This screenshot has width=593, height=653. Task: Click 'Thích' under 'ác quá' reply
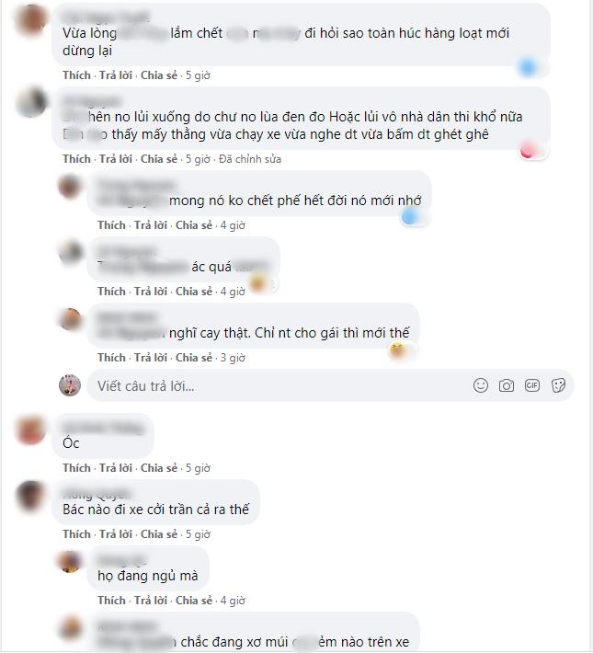(x=111, y=292)
